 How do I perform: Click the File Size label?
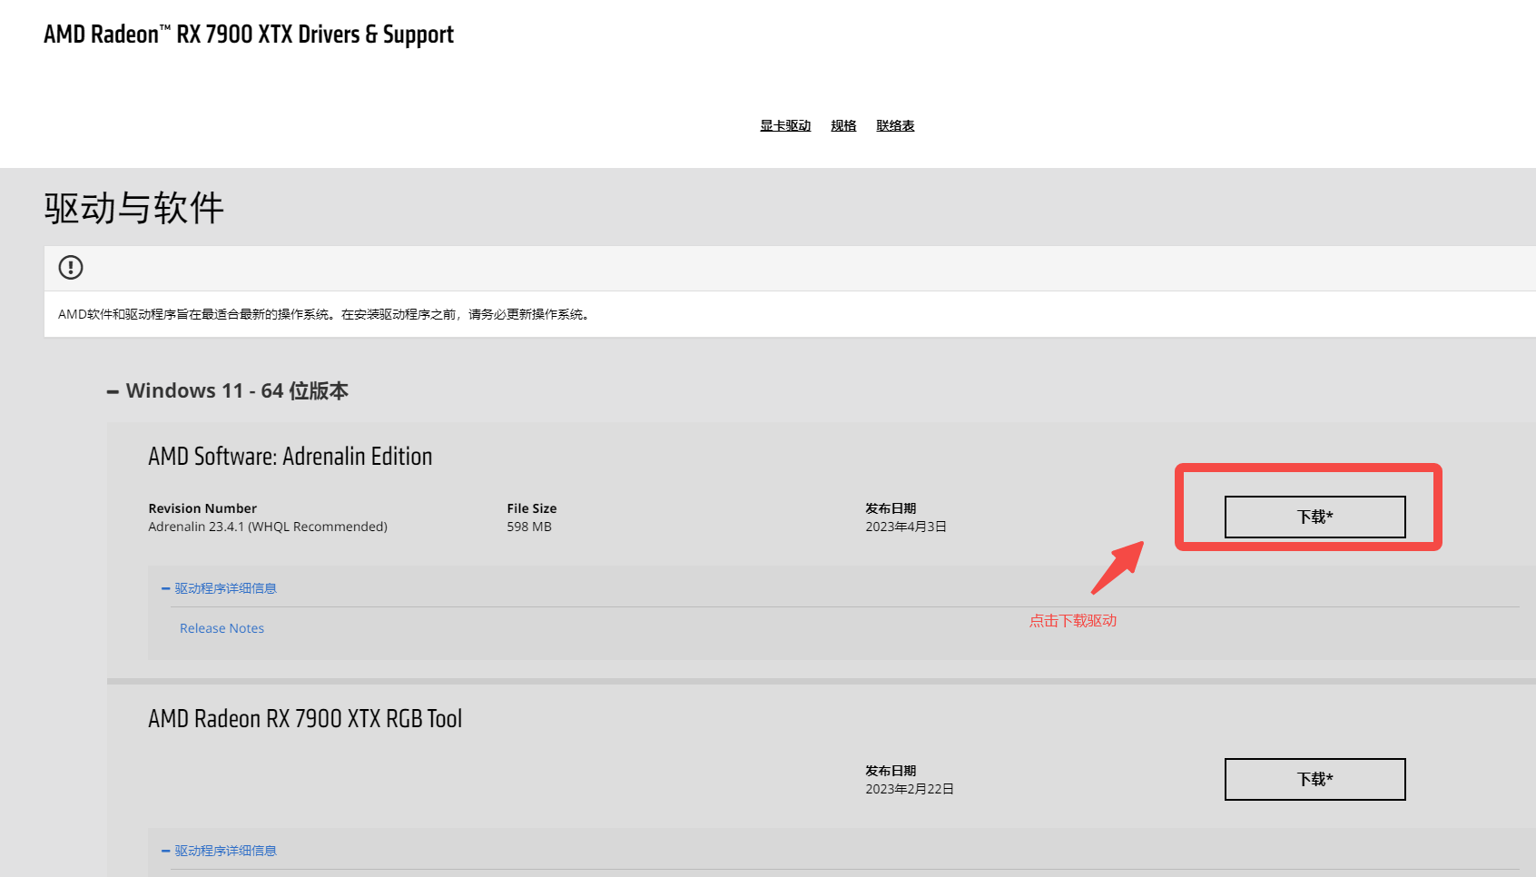[x=532, y=508]
